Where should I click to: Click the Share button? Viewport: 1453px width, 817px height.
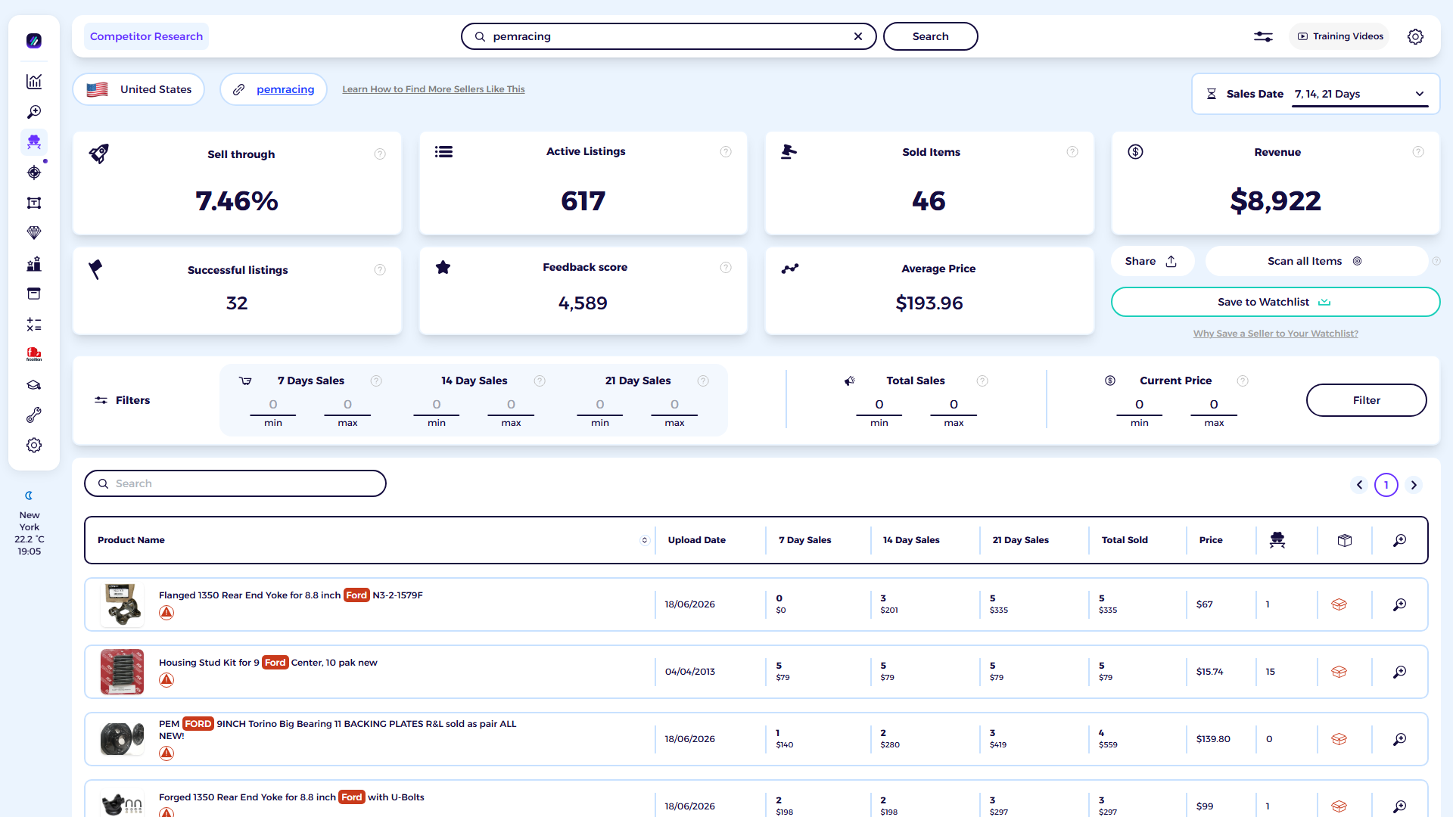pyautogui.click(x=1151, y=261)
